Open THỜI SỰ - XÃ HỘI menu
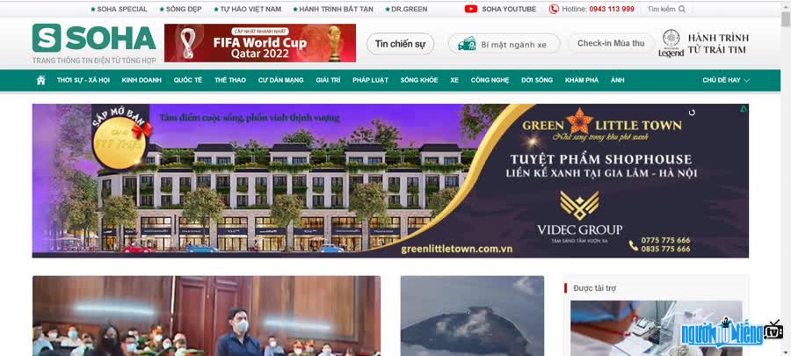The image size is (791, 356). 83,80
